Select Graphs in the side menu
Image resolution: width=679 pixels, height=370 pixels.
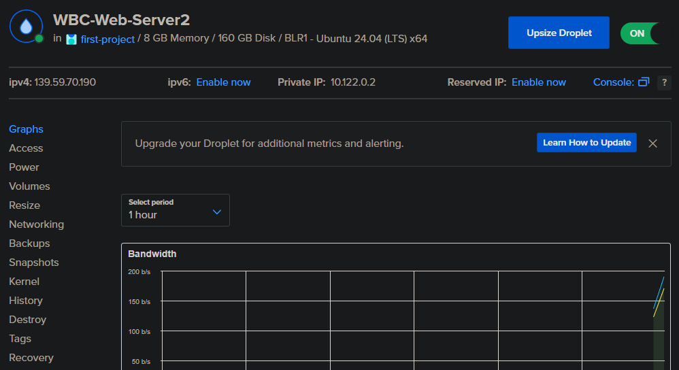(x=26, y=129)
